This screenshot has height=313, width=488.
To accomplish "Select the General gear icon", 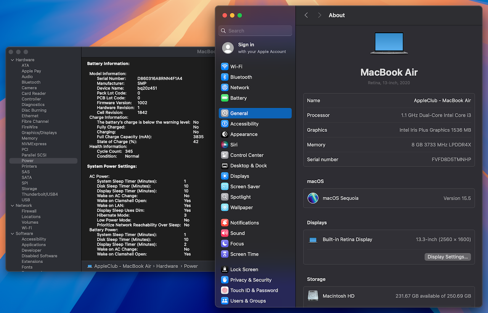I will [225, 113].
